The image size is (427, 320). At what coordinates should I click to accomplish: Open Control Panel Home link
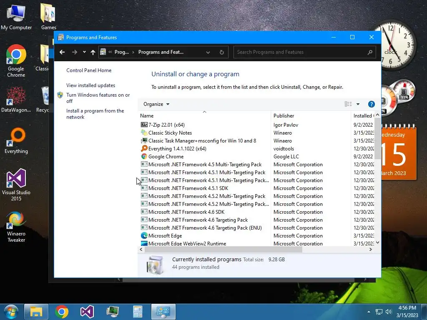point(89,70)
